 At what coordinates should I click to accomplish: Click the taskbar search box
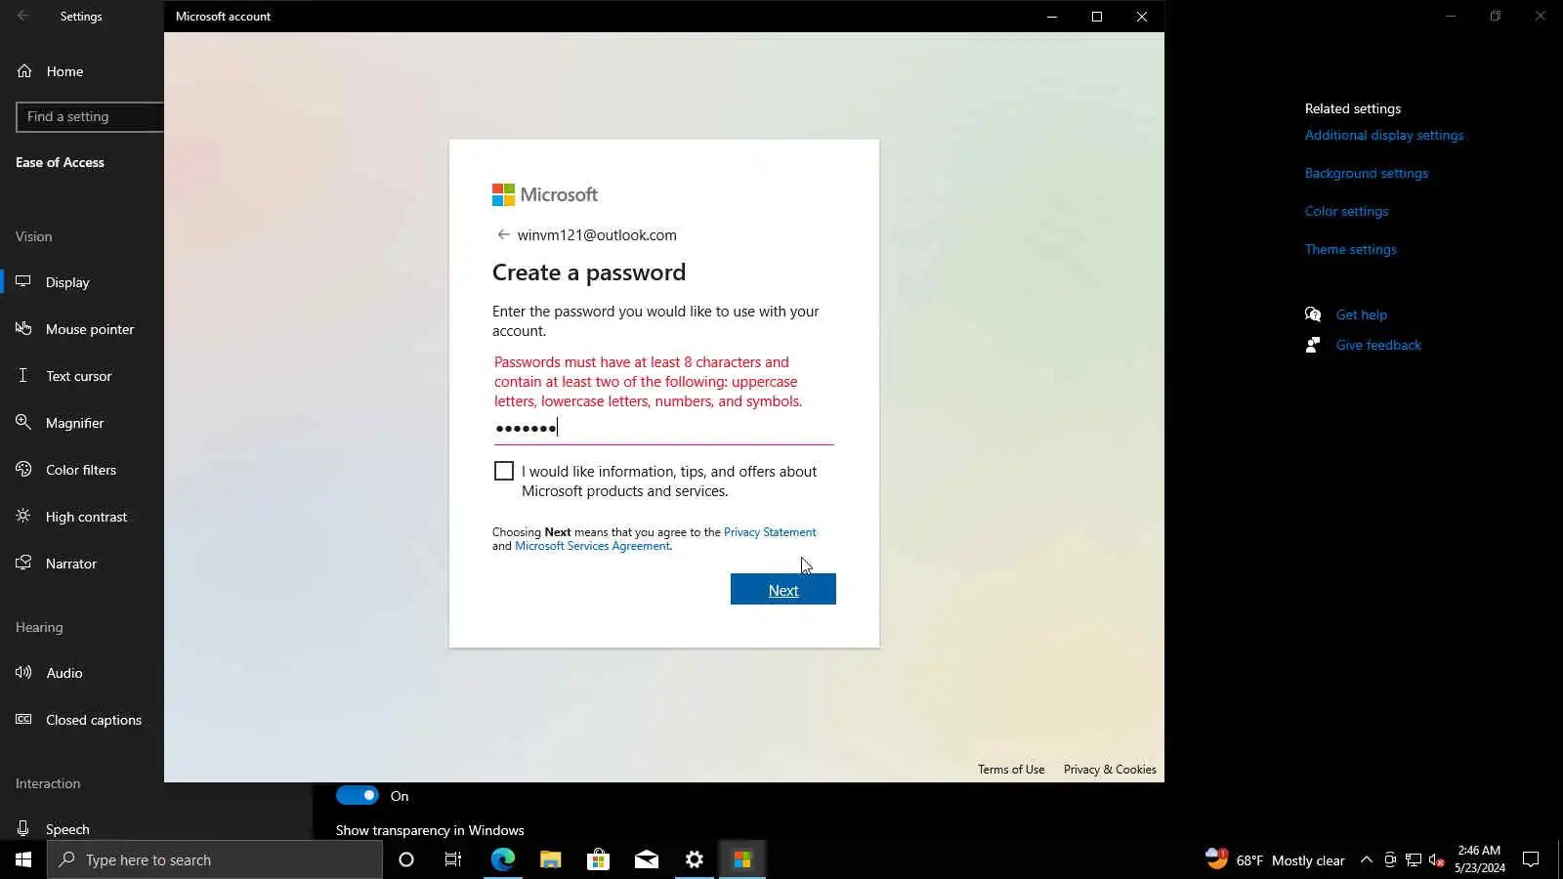(x=215, y=859)
